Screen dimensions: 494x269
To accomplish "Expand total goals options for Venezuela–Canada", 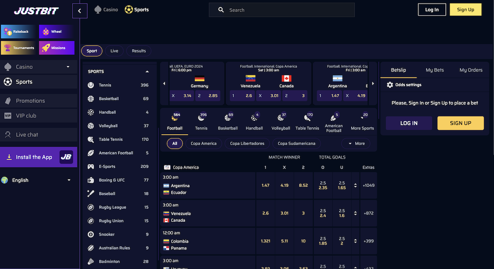I will pyautogui.click(x=356, y=214).
